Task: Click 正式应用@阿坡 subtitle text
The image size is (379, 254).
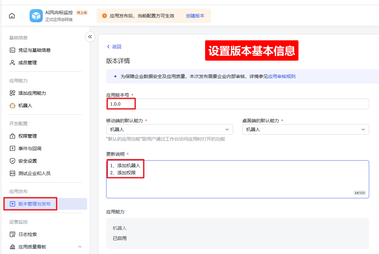Action: [x=59, y=20]
